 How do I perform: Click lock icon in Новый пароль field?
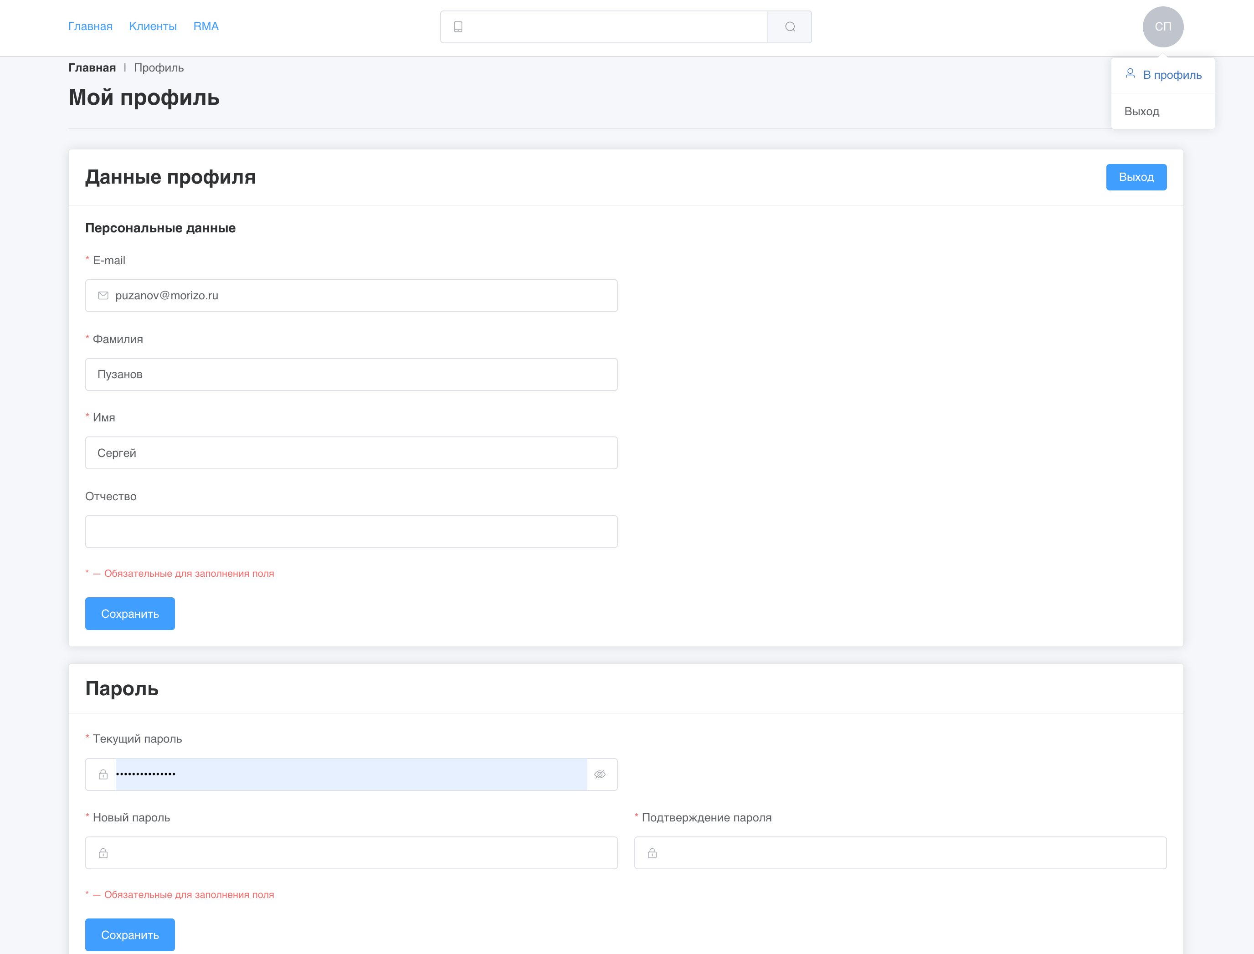click(103, 853)
